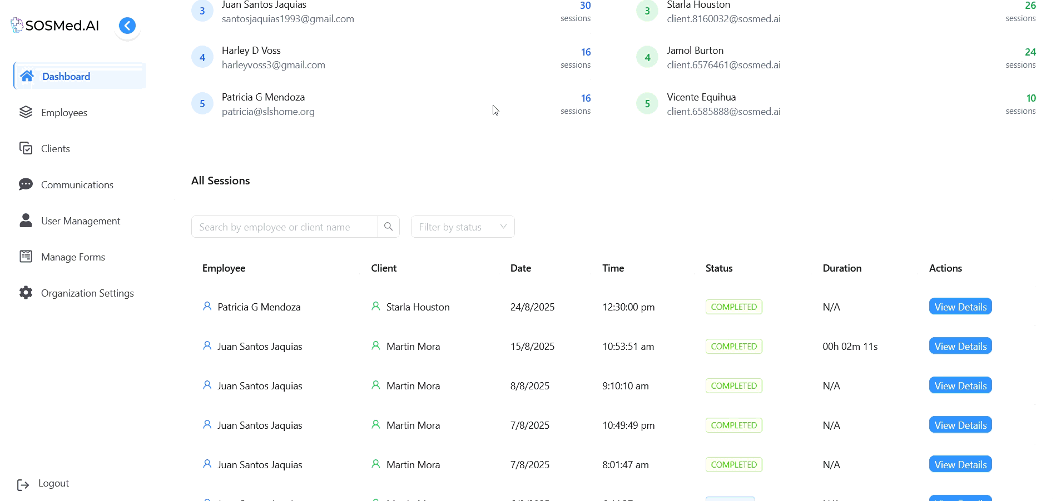The image size is (1061, 501).
Task: Select the Dashboard home icon
Action: pos(26,76)
